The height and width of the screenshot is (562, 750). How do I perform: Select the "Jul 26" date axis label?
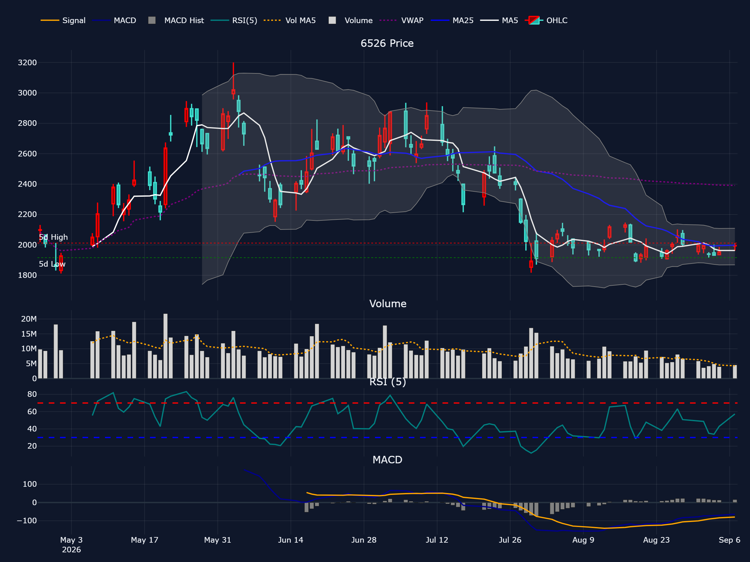coord(510,540)
